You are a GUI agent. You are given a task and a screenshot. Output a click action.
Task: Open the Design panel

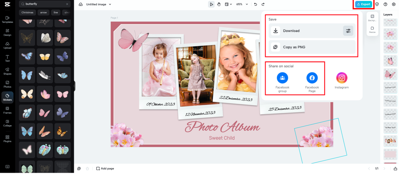pyautogui.click(x=7, y=33)
